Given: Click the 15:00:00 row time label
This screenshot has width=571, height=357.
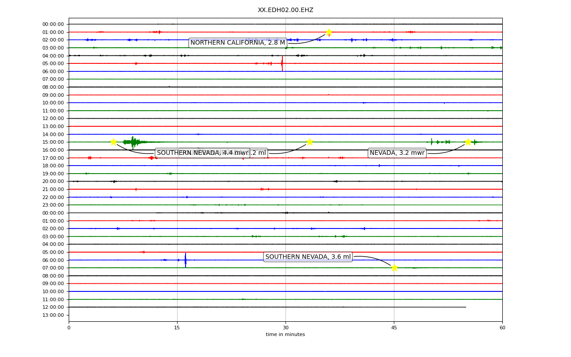Looking at the screenshot, I should coord(53,142).
